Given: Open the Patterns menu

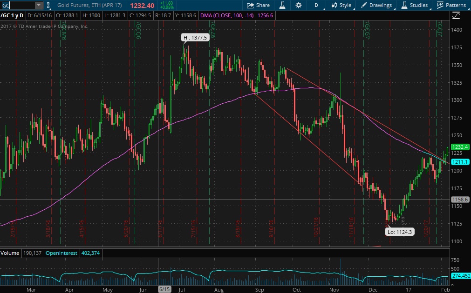Looking at the screenshot, I should click(451, 5).
